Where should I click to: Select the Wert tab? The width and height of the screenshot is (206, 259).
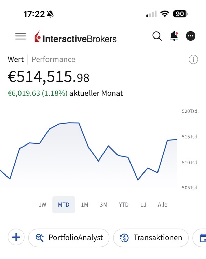pos(16,59)
